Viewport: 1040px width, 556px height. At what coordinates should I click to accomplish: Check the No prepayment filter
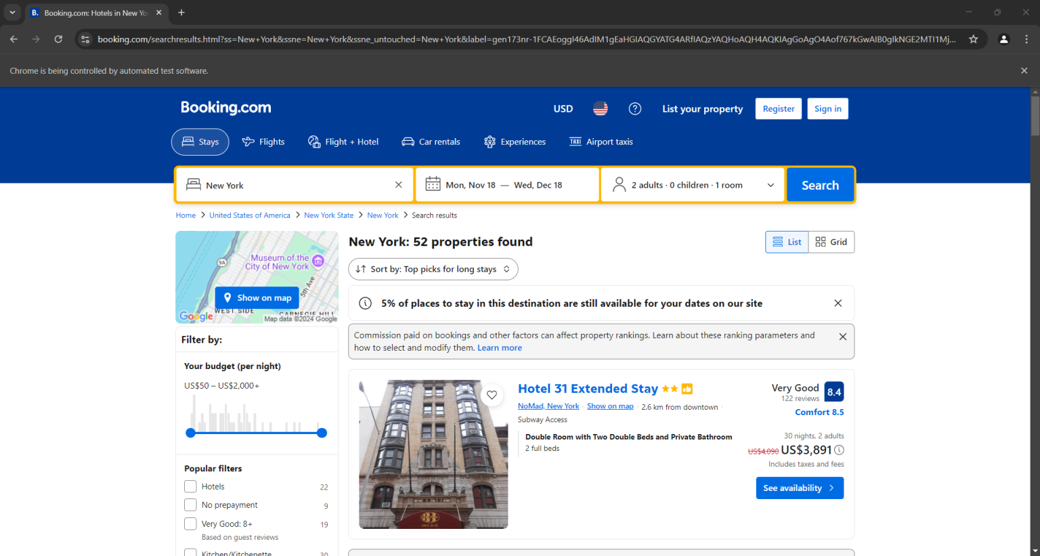click(x=190, y=505)
